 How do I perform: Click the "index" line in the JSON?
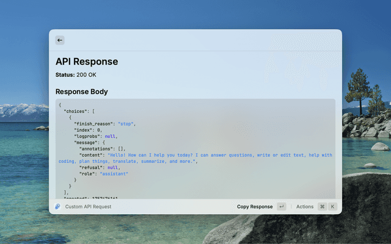88,130
